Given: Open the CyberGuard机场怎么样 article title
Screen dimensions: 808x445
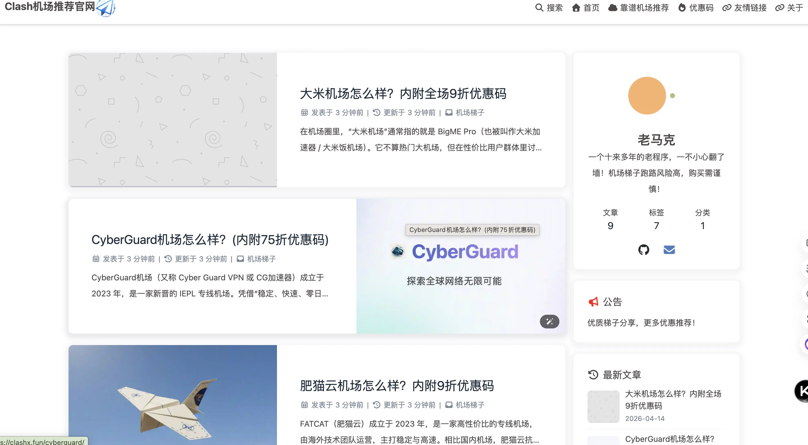Looking at the screenshot, I should (x=210, y=240).
